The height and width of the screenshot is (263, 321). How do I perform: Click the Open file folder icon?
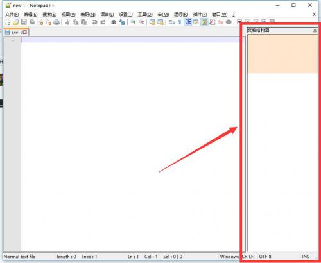pos(15,22)
